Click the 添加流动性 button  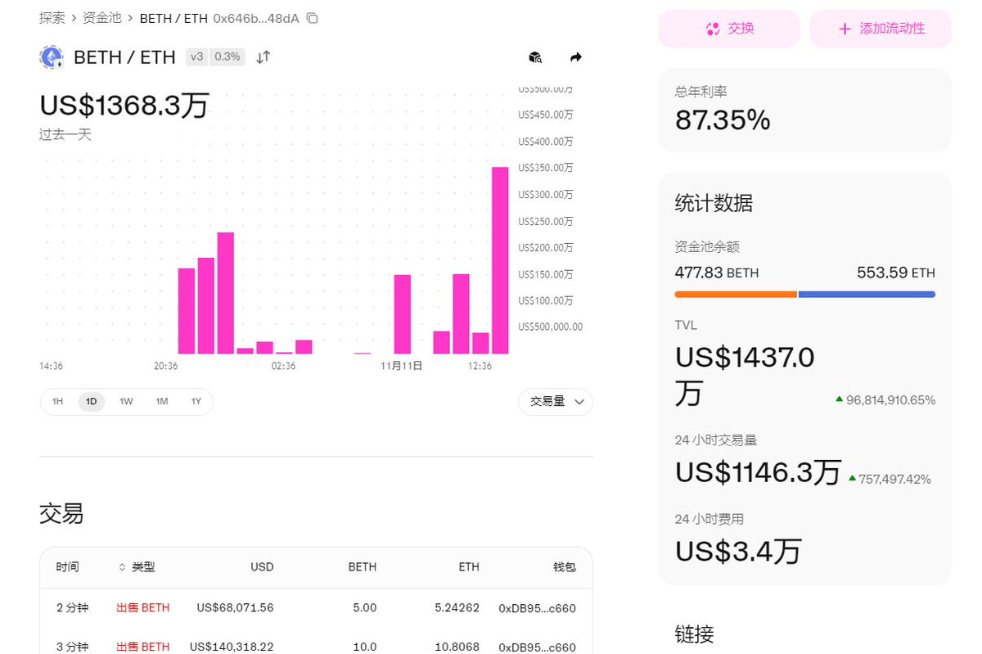[x=881, y=29]
